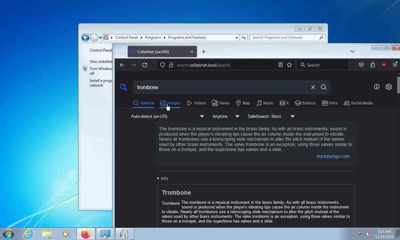This screenshot has height=240, width=400.
Task: Switch to the Music category
Action: click(265, 103)
